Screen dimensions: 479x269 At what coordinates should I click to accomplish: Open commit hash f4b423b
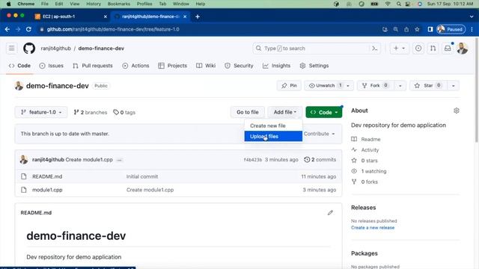[253, 159]
